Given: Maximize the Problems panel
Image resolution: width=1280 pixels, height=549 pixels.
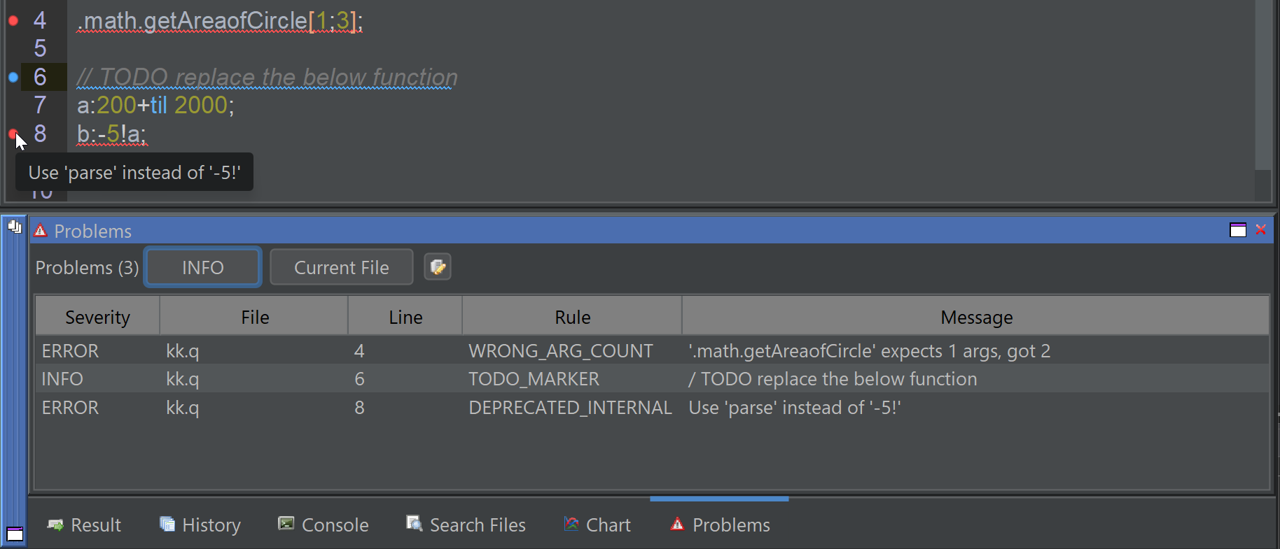Looking at the screenshot, I should click(1237, 230).
